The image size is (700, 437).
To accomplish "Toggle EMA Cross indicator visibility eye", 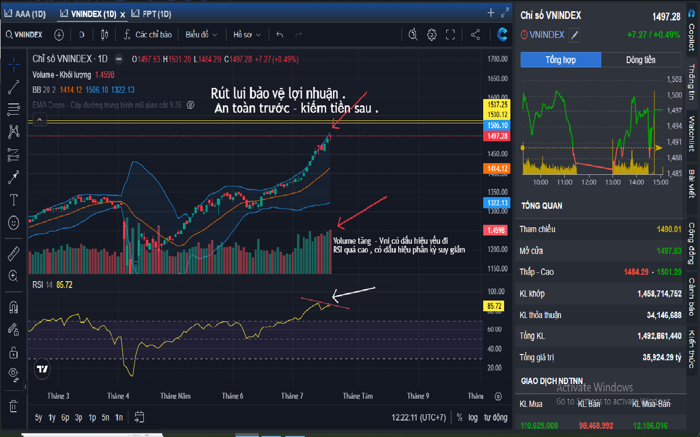I will click(191, 105).
